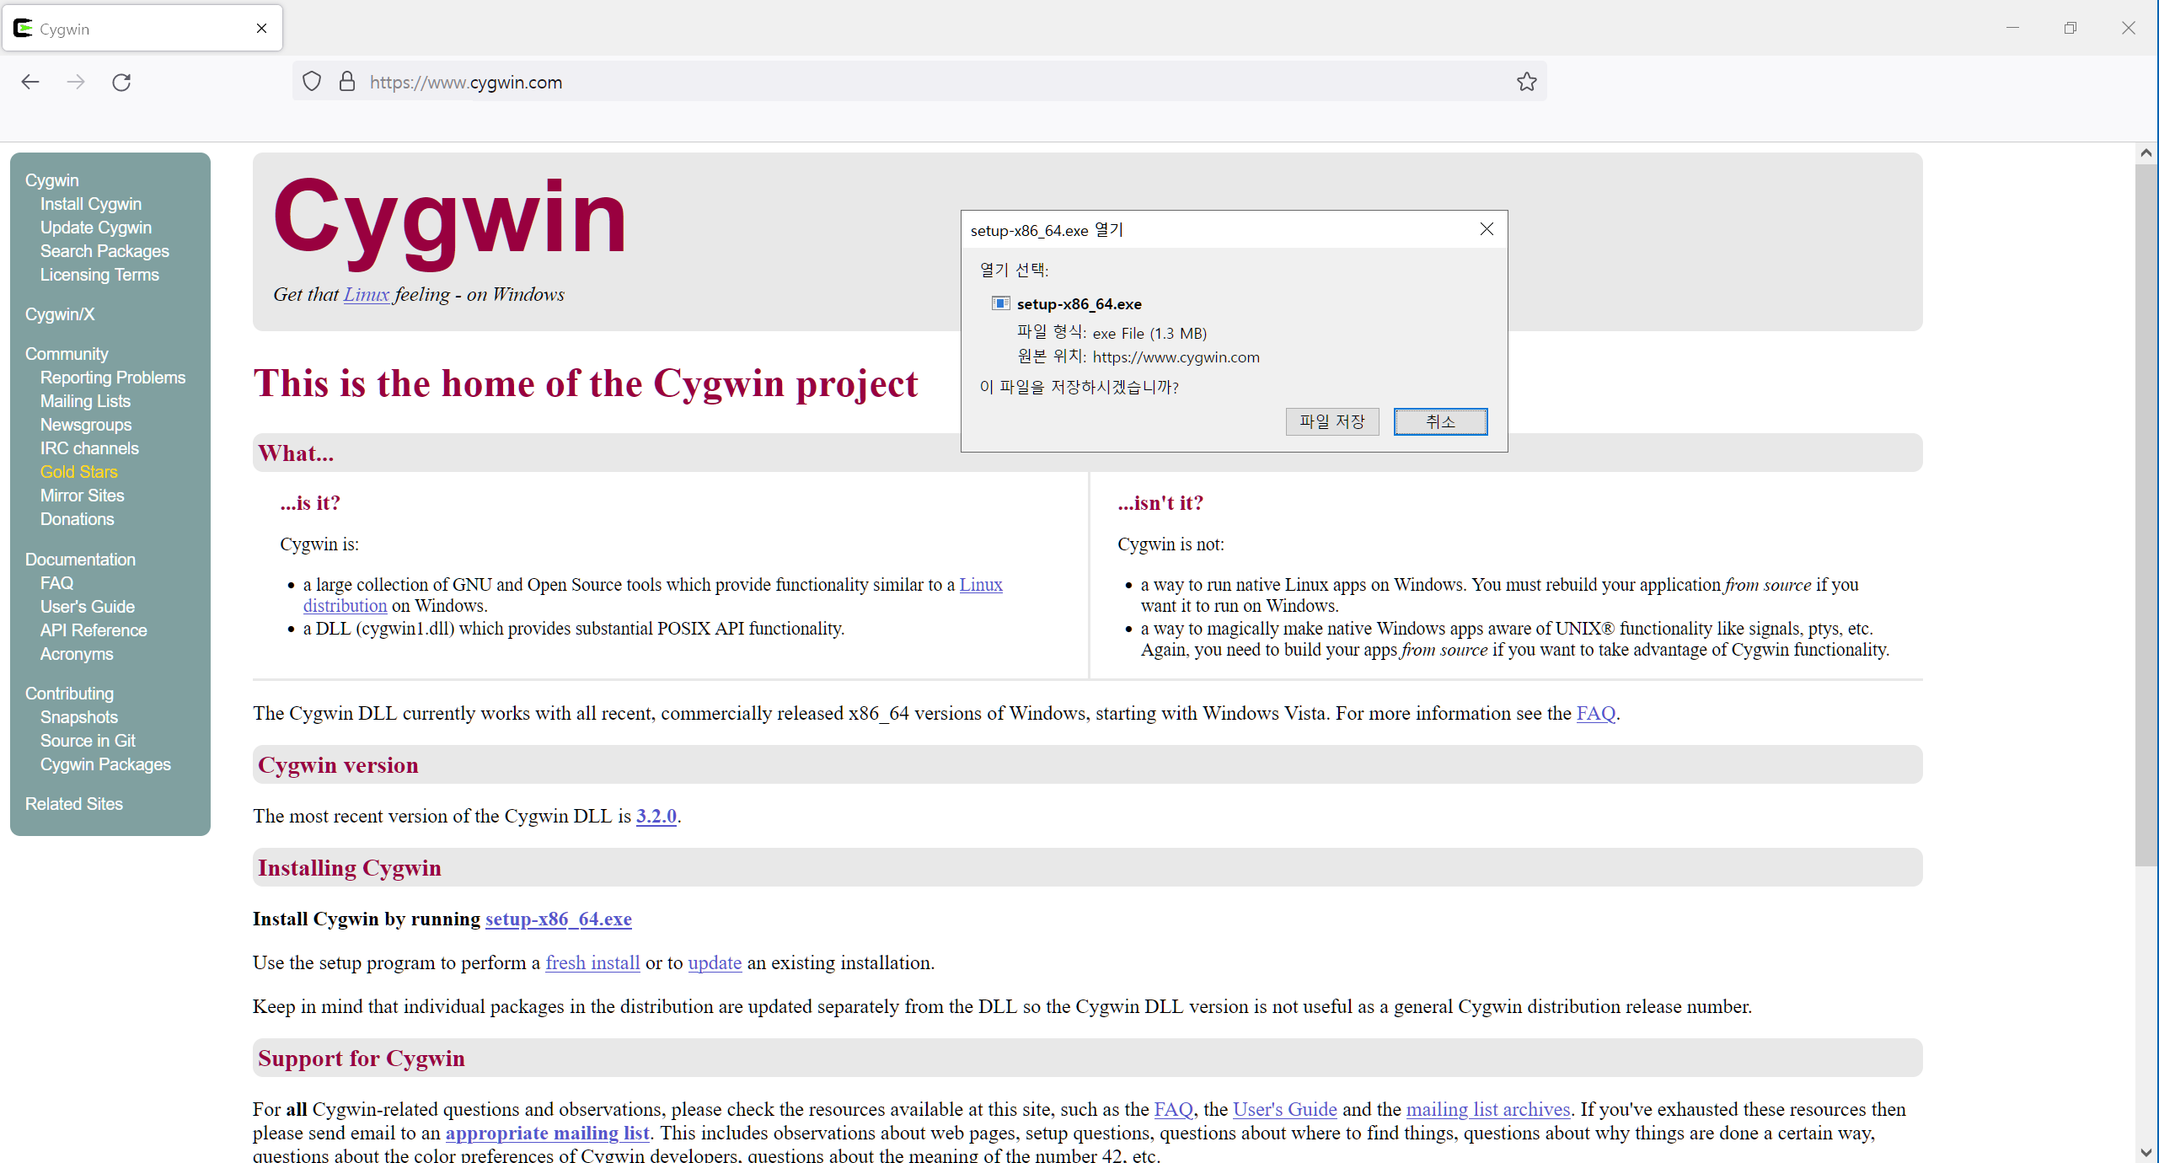Close the setup-x86_64.exe download dialog
The height and width of the screenshot is (1163, 2159).
(1487, 229)
